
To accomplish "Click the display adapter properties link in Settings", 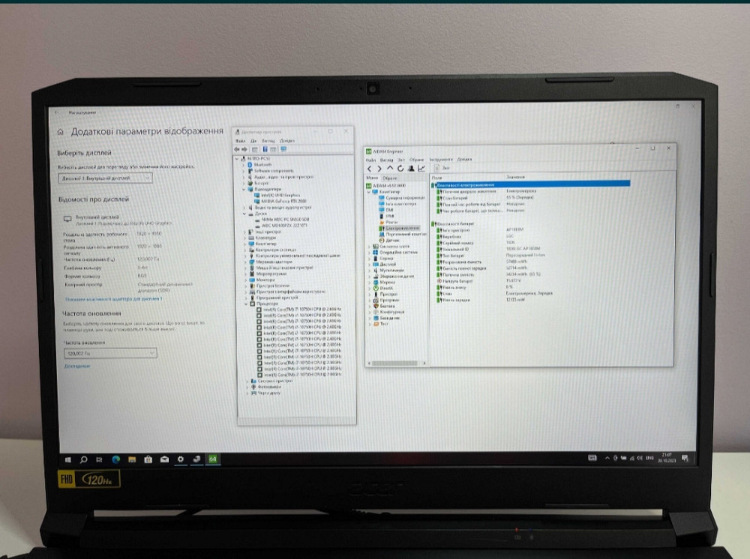I will [114, 300].
